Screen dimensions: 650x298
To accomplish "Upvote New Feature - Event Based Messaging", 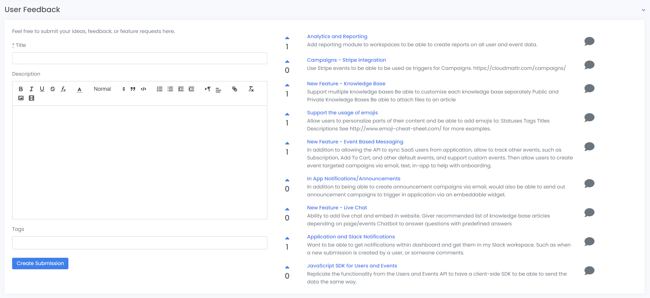I will click(287, 143).
